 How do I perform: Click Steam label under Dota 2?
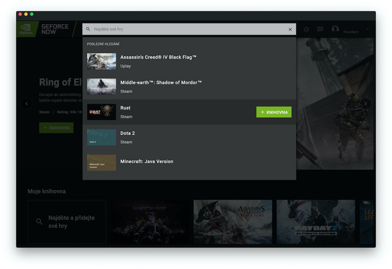click(x=126, y=142)
